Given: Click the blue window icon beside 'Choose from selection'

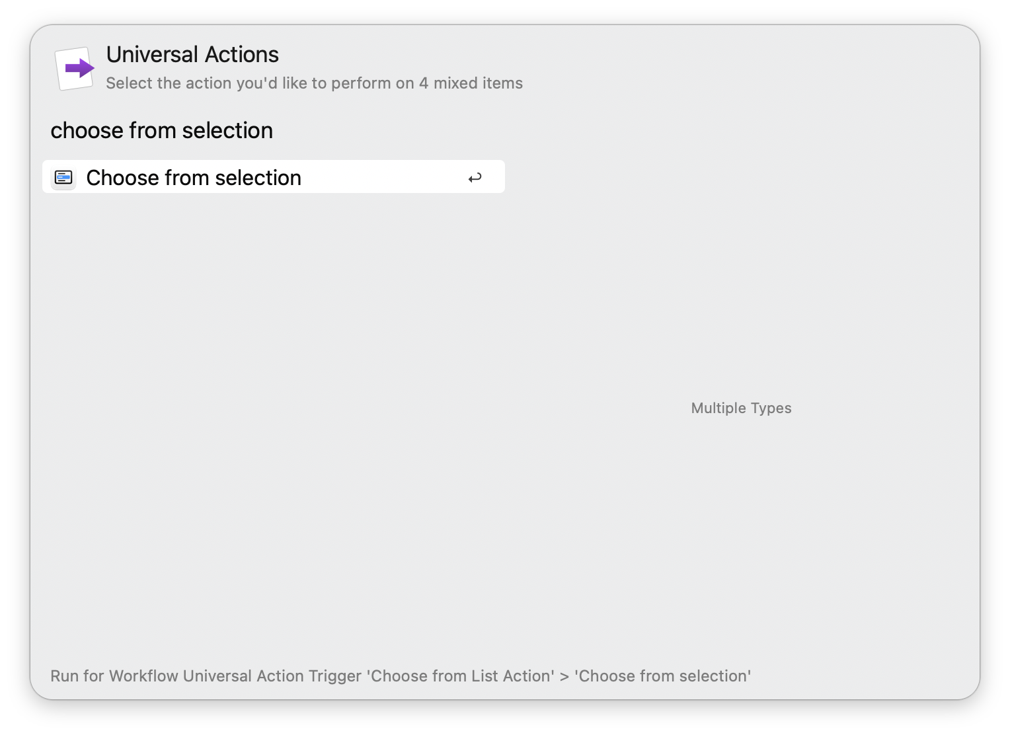Looking at the screenshot, I should pyautogui.click(x=63, y=177).
